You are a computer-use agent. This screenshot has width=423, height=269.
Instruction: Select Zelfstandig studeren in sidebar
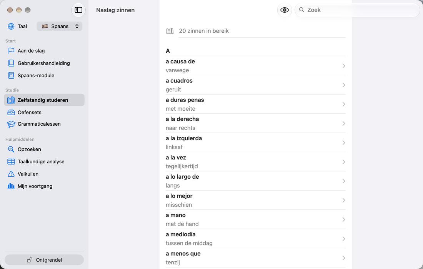44,100
